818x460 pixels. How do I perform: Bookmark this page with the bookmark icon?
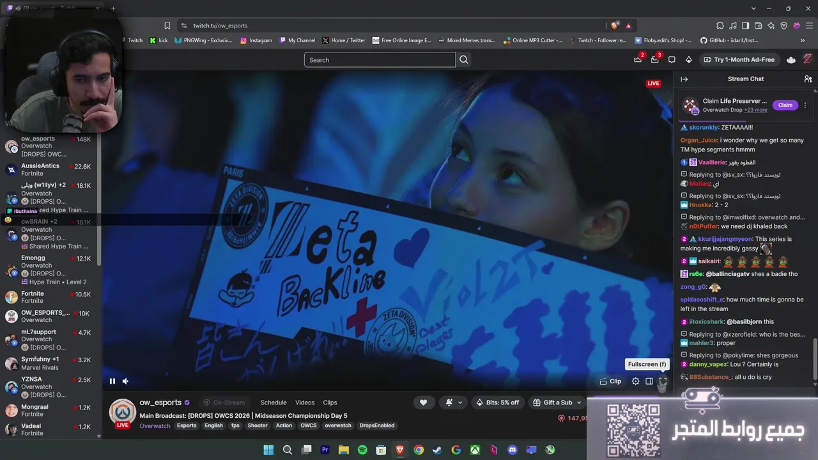point(167,26)
